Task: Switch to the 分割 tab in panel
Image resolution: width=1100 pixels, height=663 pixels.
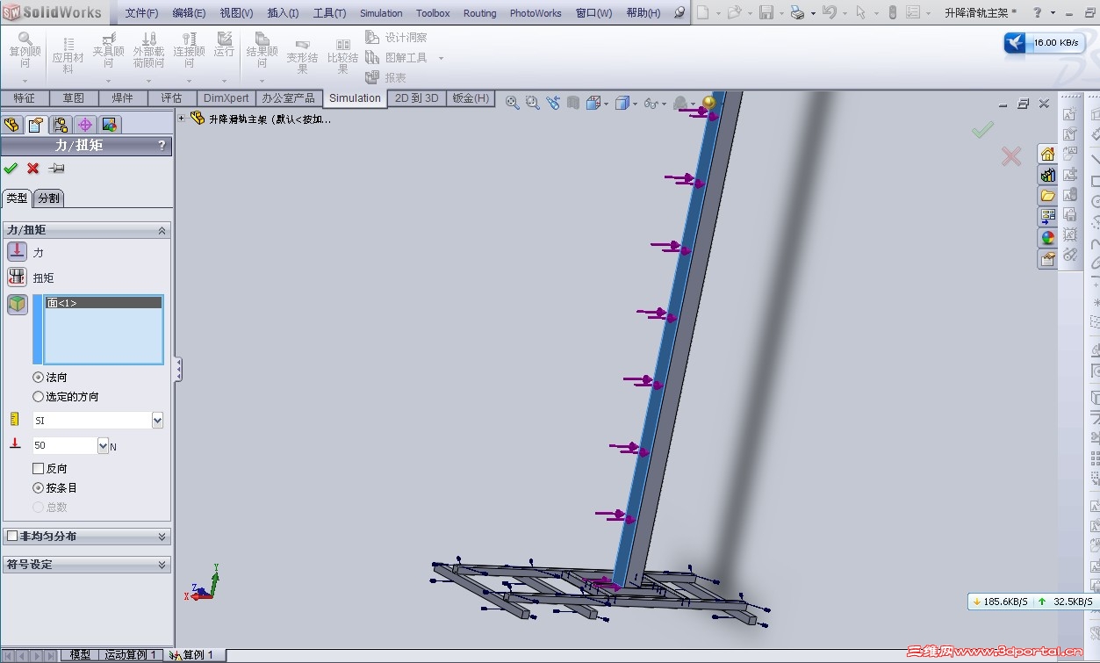Action: pos(49,198)
